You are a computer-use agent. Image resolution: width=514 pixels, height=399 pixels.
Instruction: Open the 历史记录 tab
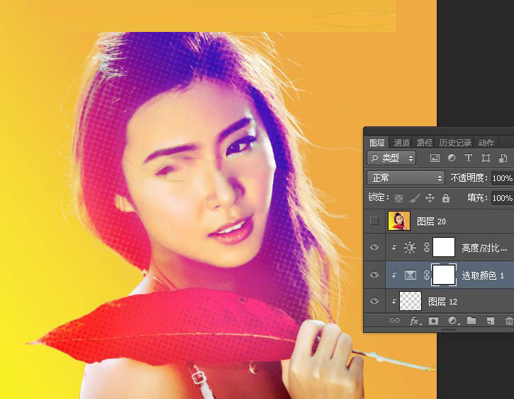(455, 143)
